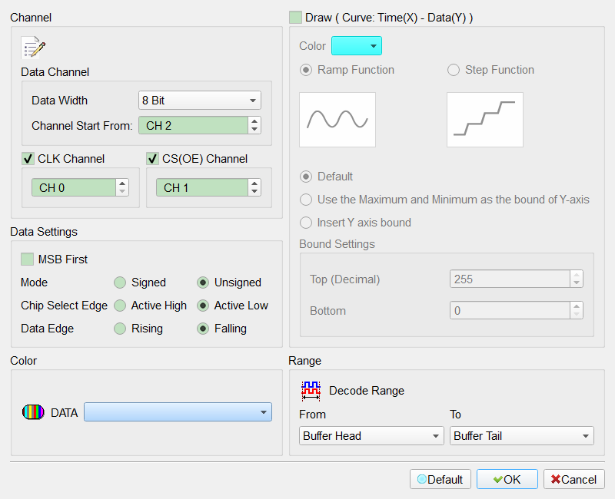
Task: Click the Cancel button
Action: (x=574, y=479)
